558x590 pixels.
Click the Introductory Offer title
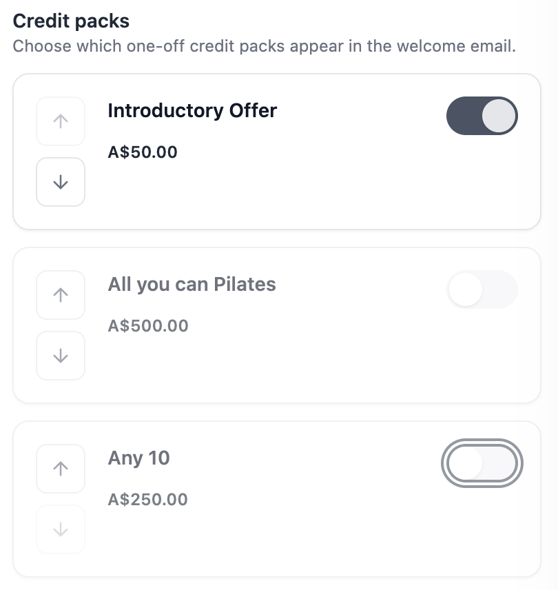(x=192, y=111)
